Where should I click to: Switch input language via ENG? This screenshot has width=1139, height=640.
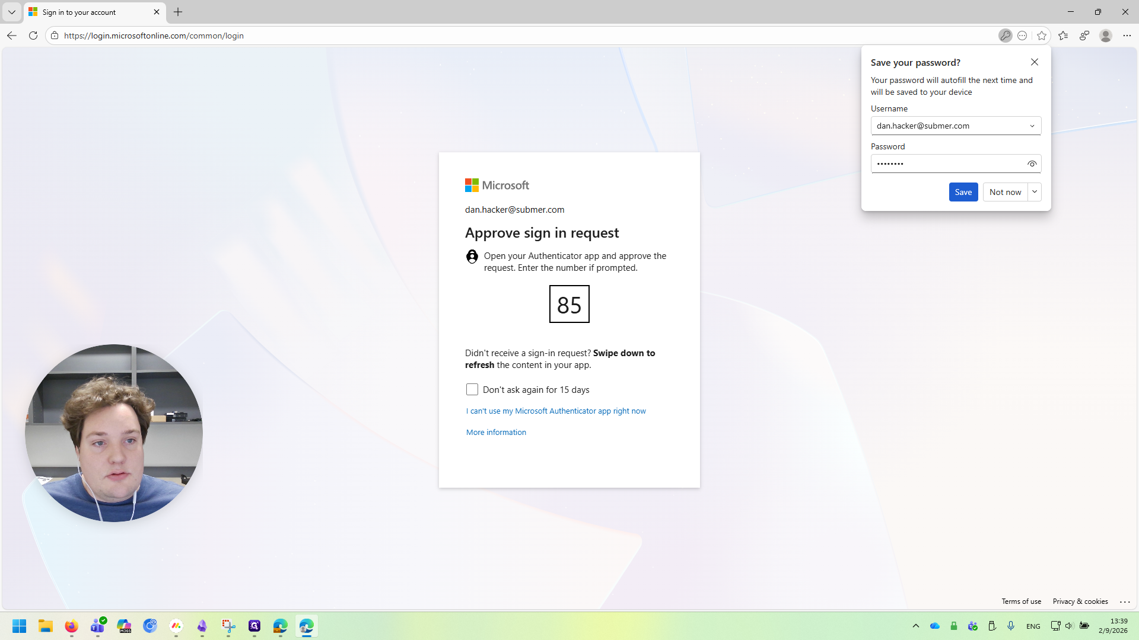pos(1033,626)
